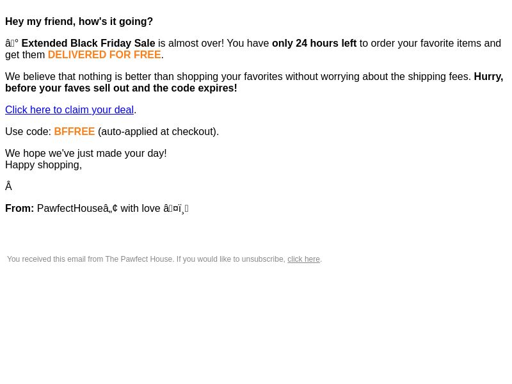
Task: Click the "with love" text after the sender name
Action: click(140, 209)
